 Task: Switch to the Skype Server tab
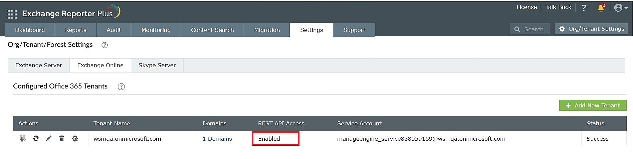click(157, 65)
